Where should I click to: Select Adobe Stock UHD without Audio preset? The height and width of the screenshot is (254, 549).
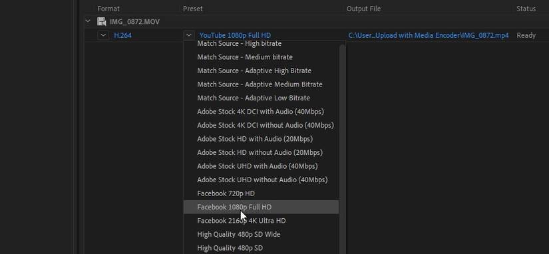pos(261,180)
